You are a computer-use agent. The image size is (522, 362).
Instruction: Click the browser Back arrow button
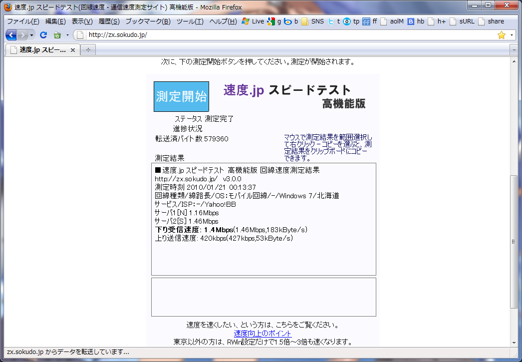[x=10, y=34]
